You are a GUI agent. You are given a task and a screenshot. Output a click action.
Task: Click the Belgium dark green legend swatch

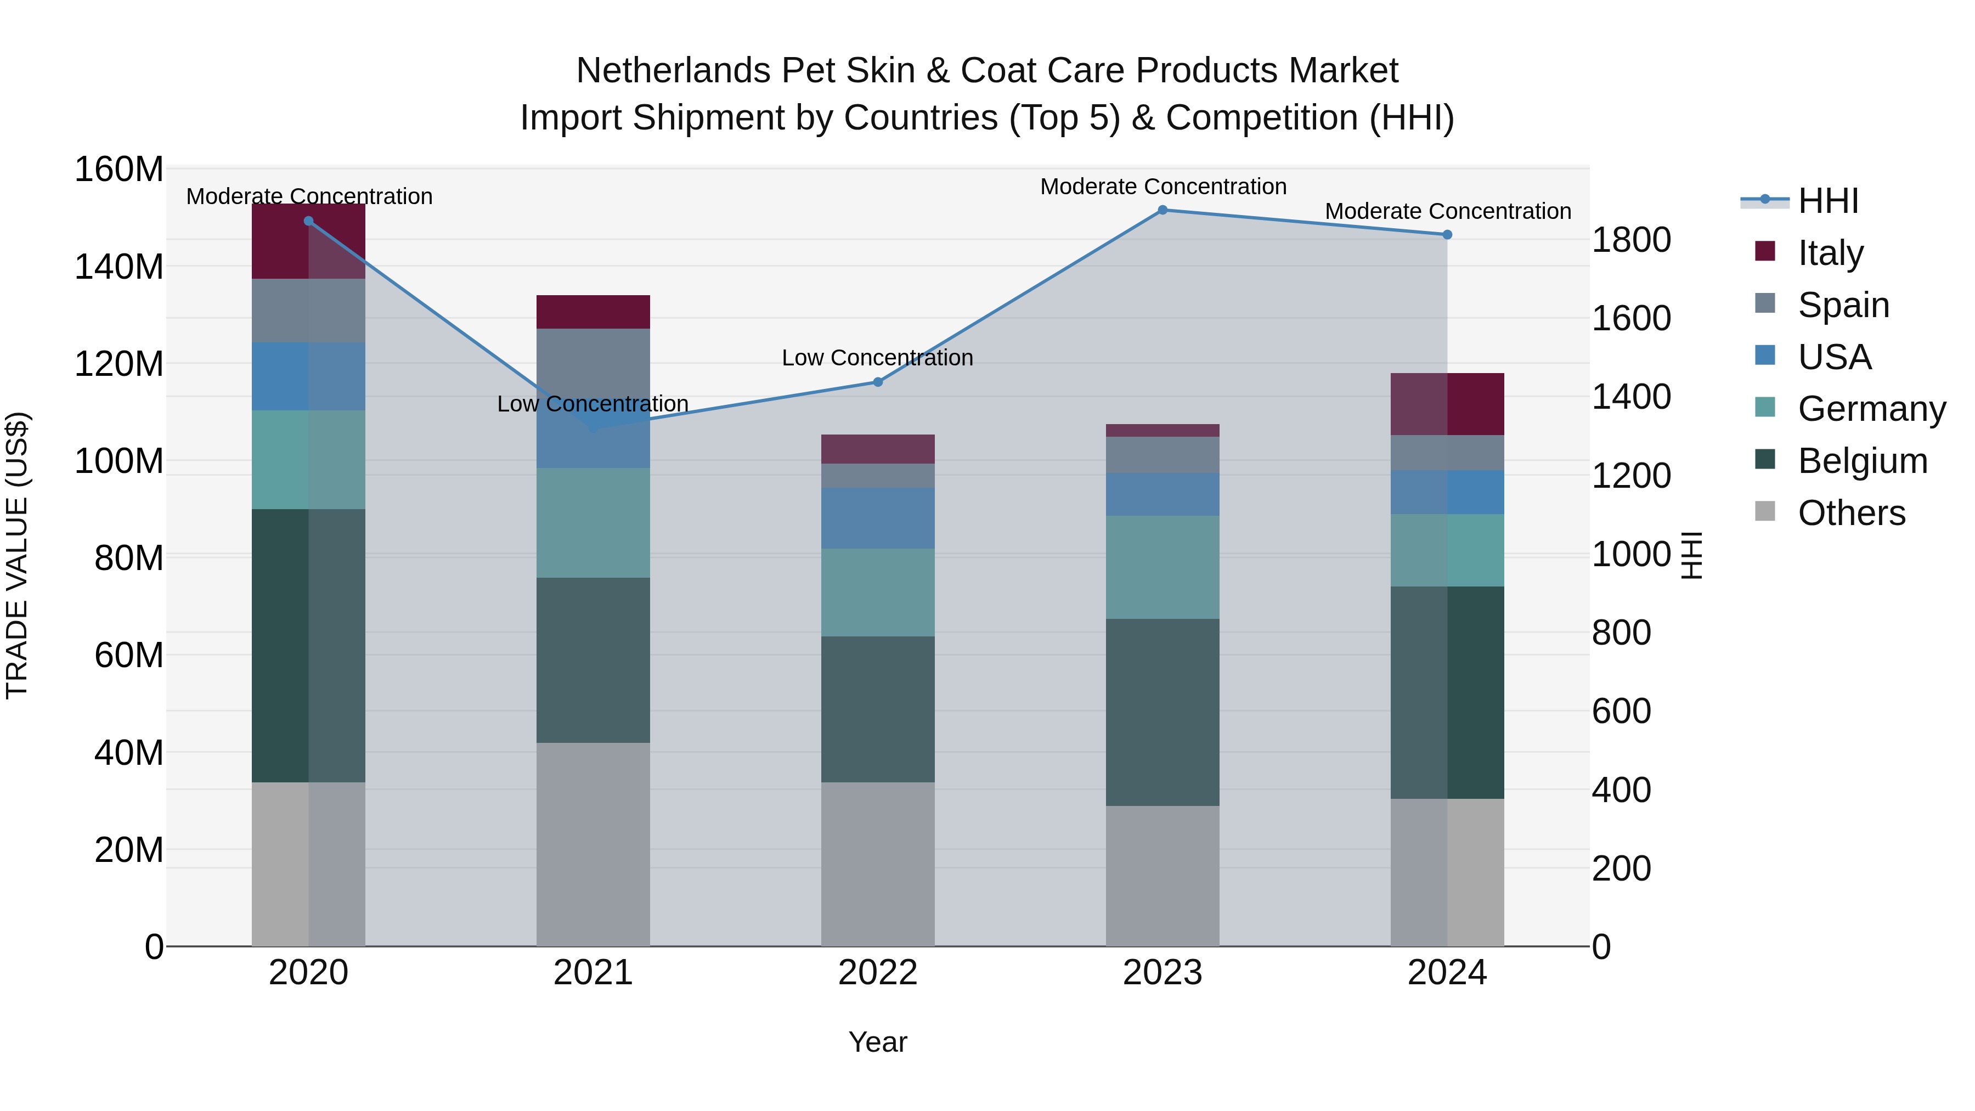(x=1765, y=459)
